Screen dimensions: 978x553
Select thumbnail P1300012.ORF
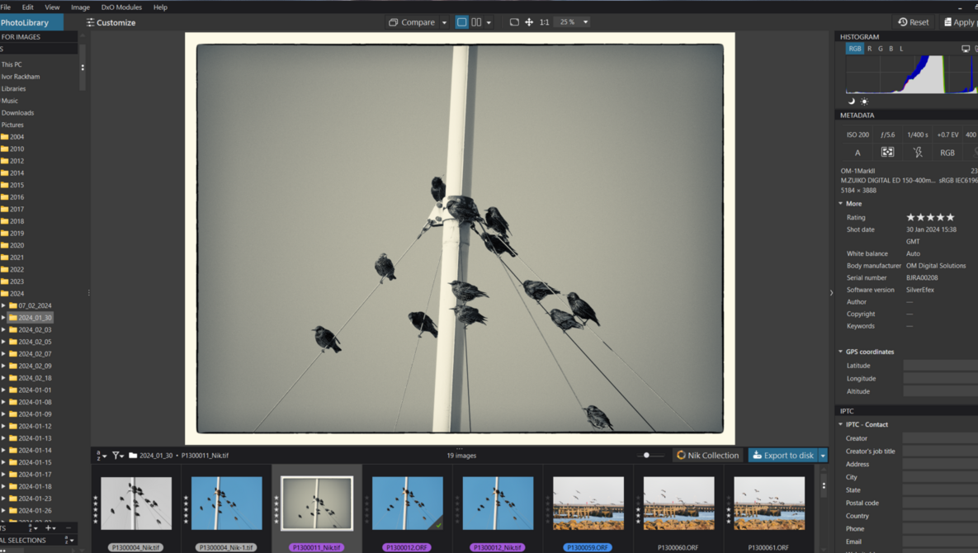click(x=407, y=503)
